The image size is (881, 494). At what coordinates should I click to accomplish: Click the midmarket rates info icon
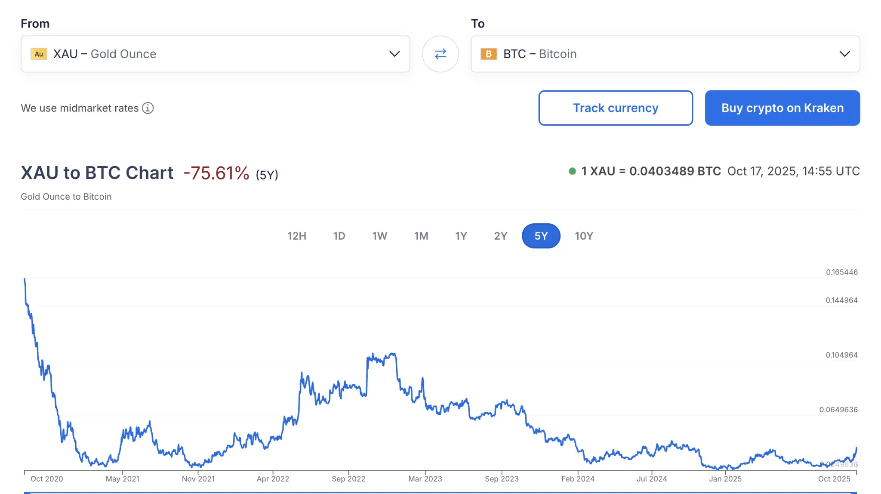tap(148, 108)
